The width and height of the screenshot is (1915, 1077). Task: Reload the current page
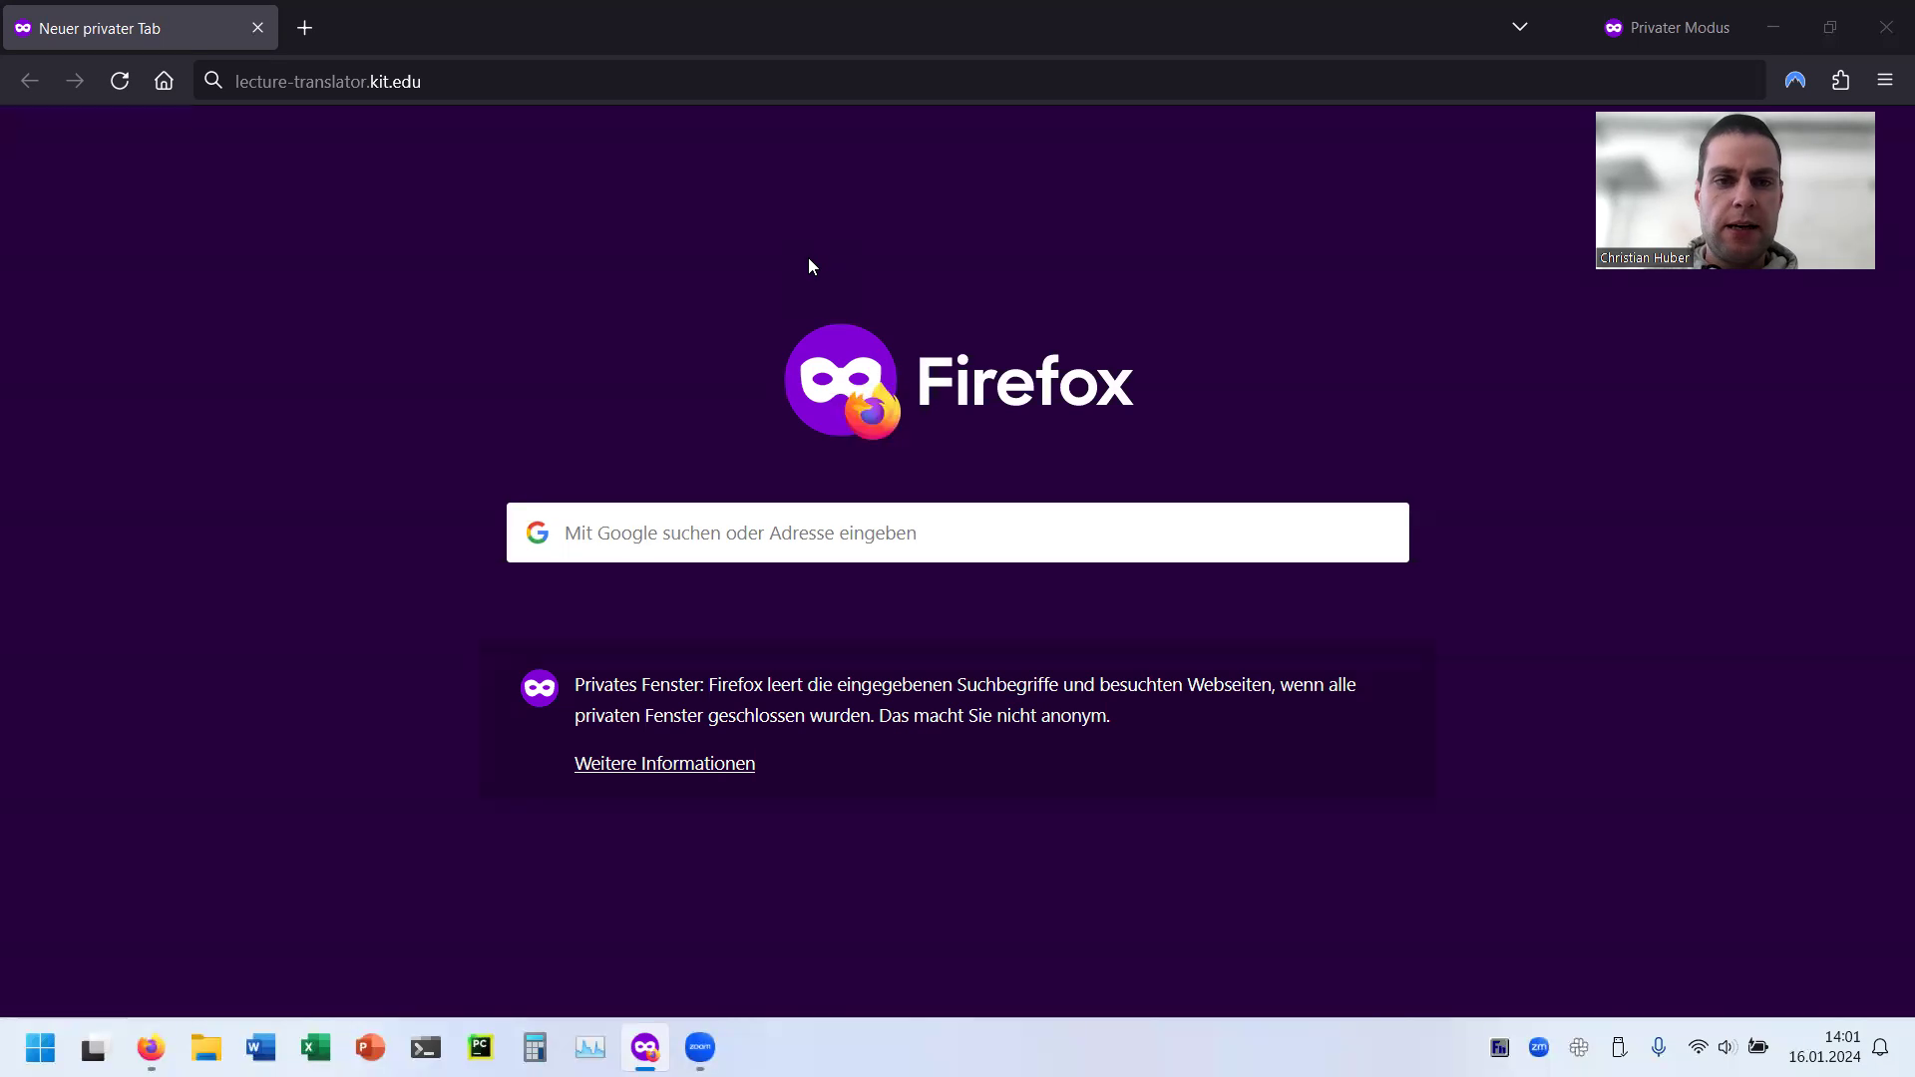coord(120,81)
